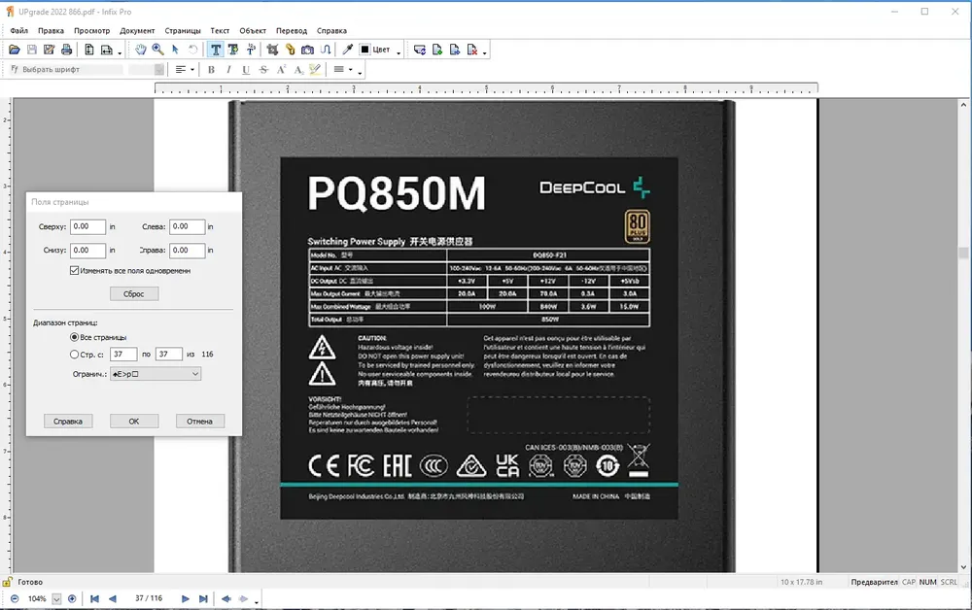Open the 'Страницы' menu
This screenshot has width=972, height=610.
pos(183,30)
